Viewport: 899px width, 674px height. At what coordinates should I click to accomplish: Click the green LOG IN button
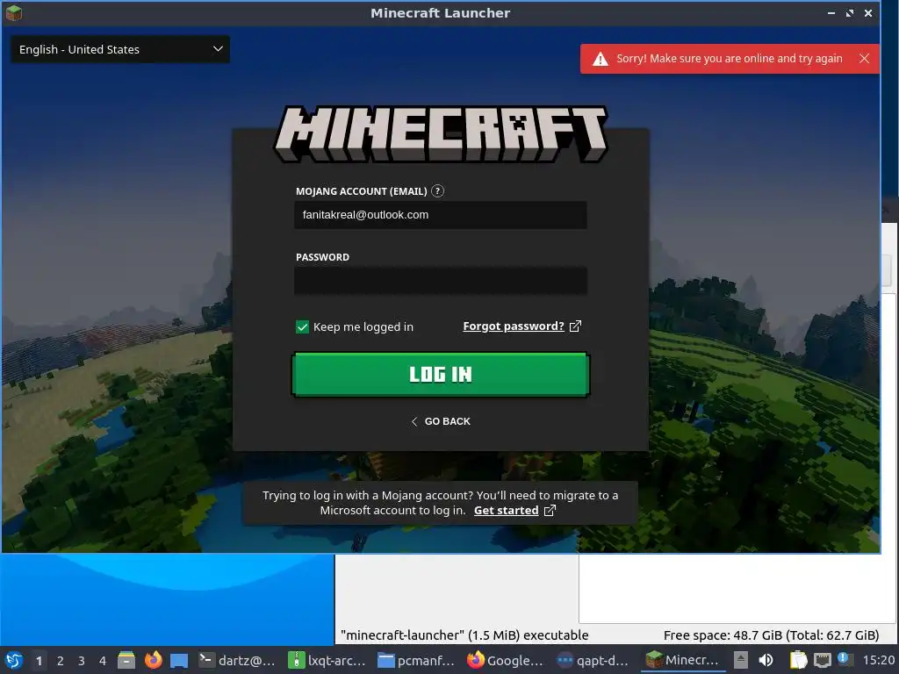coord(441,375)
